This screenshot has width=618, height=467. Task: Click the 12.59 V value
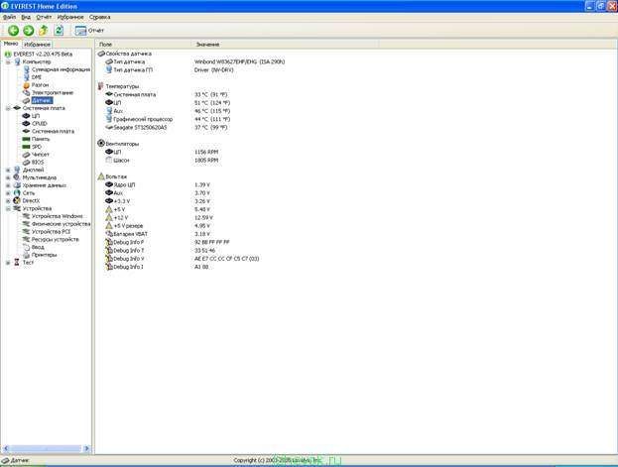click(203, 217)
